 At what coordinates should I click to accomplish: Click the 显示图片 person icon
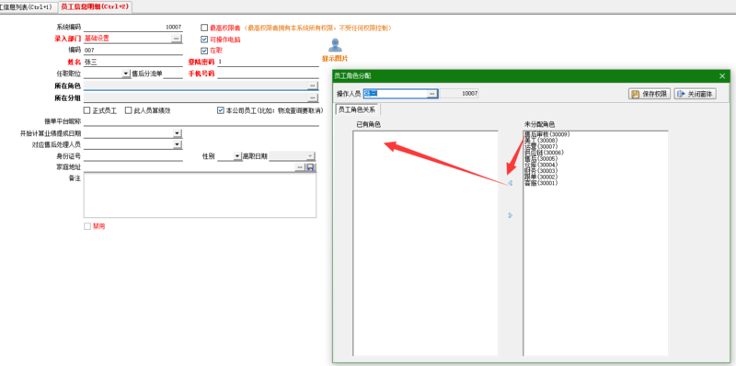[335, 45]
